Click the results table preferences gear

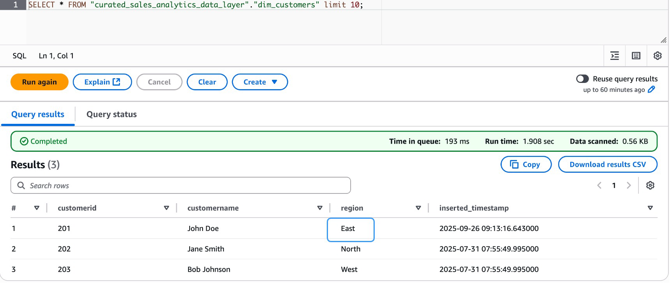click(x=650, y=185)
